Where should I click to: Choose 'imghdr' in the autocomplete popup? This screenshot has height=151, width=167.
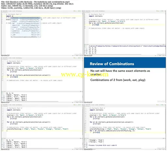(26, 22)
